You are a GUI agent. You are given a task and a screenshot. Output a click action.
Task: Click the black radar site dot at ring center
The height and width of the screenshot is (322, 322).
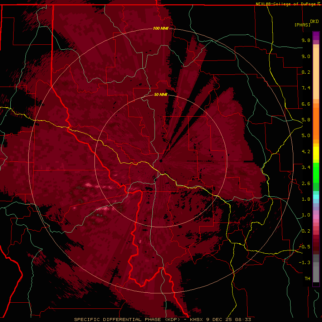[x=161, y=161]
